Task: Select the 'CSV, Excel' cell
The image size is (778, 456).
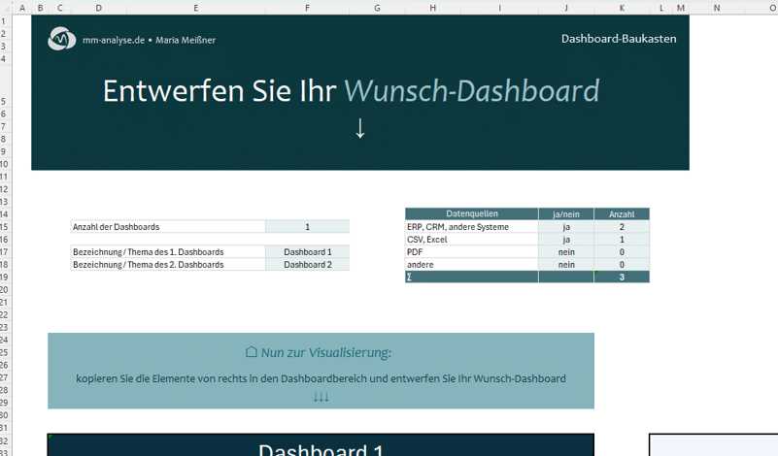Action: tap(472, 239)
